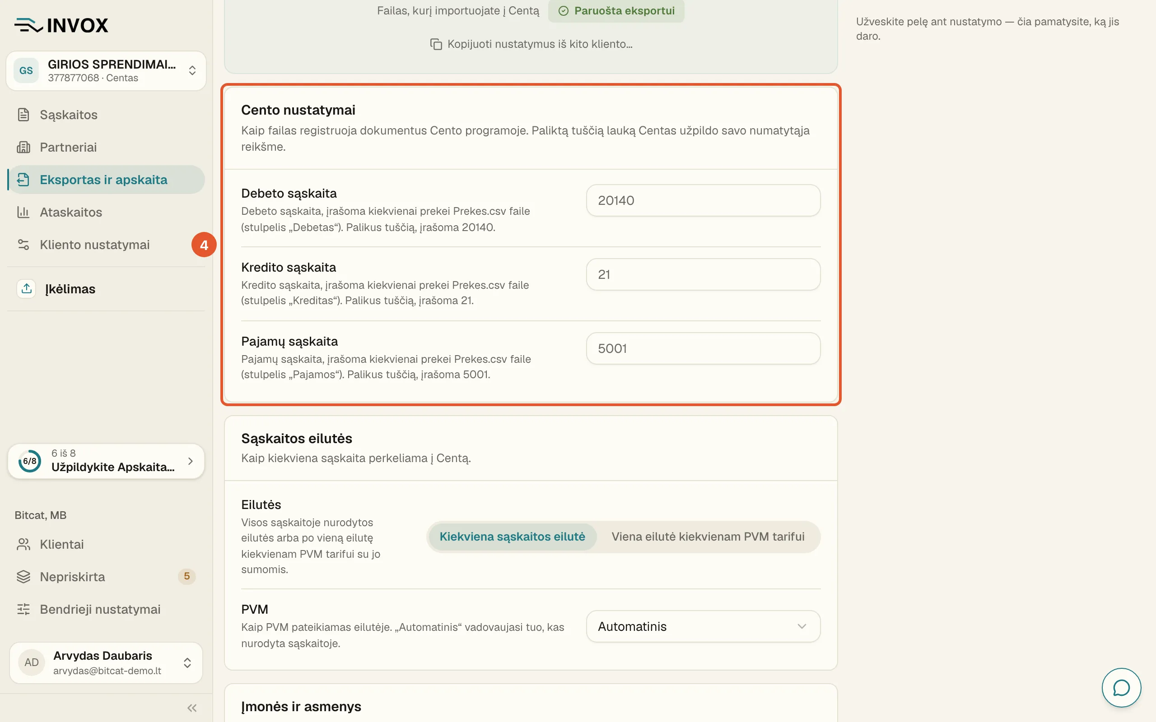Click the 6/8 progress ring
This screenshot has width=1156, height=722.
30,461
